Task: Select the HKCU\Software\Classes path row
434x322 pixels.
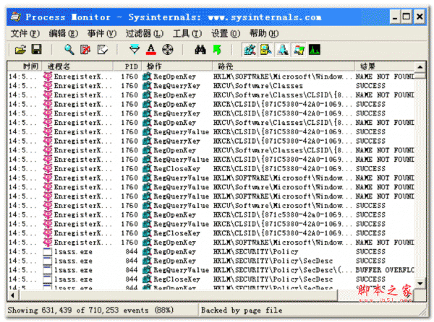Action: tap(211, 86)
